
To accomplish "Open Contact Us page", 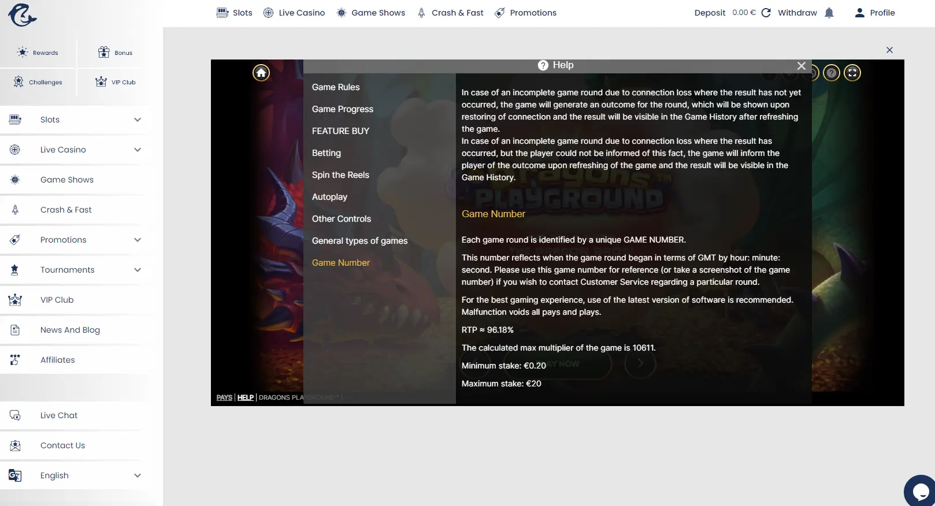I will pos(62,445).
